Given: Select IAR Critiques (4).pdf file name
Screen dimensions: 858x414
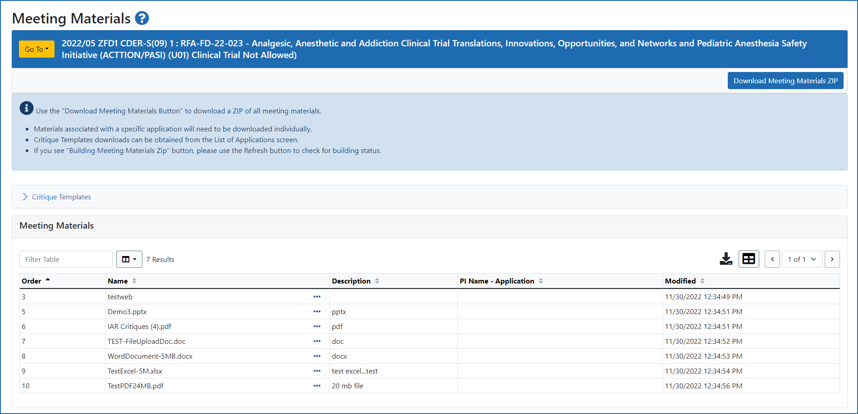Looking at the screenshot, I should coord(139,326).
